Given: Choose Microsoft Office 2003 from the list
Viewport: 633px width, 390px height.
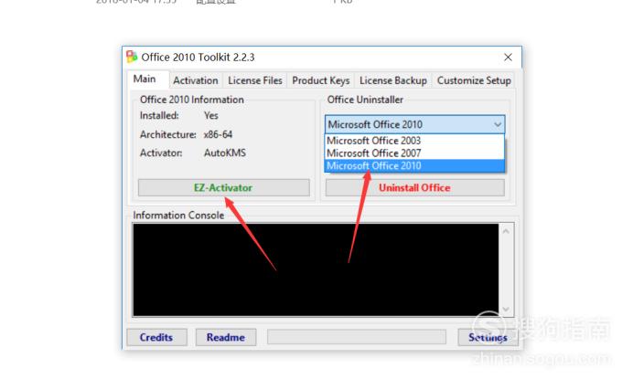Looking at the screenshot, I should [414, 141].
